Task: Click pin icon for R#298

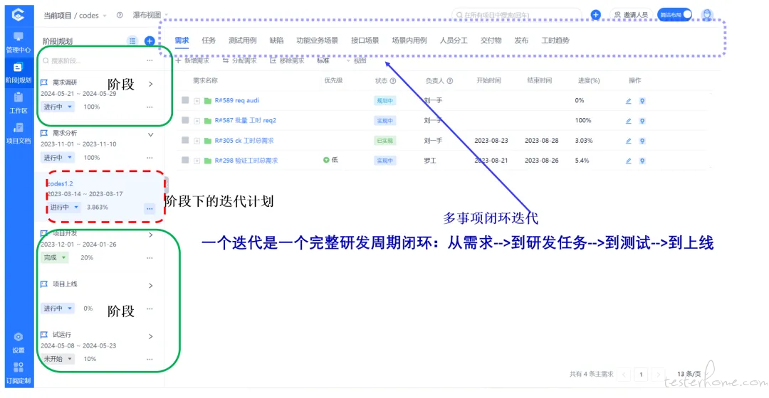Action: pyautogui.click(x=642, y=161)
